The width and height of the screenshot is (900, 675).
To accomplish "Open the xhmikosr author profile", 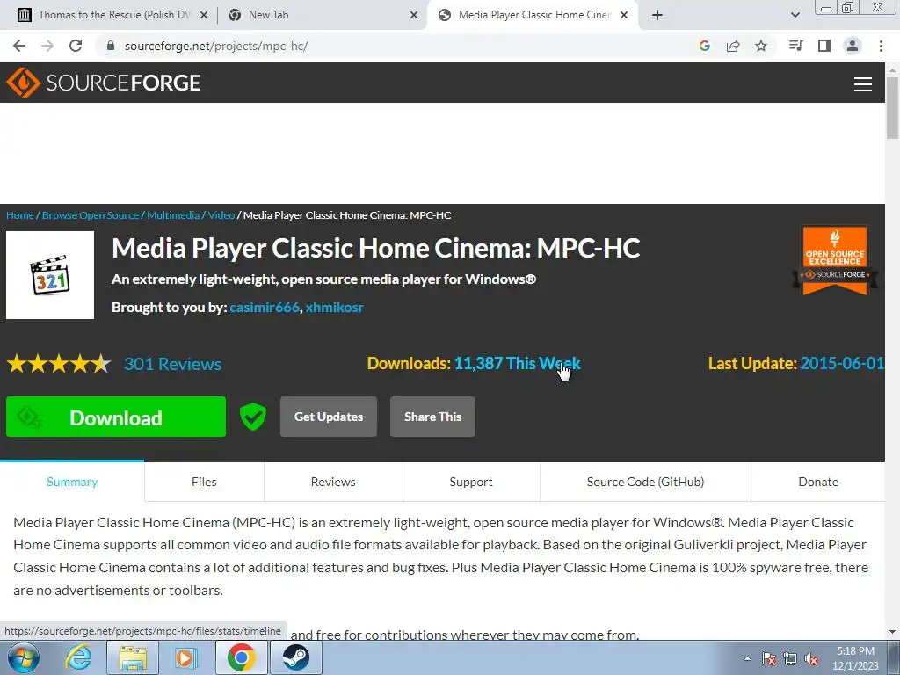I will pyautogui.click(x=335, y=308).
